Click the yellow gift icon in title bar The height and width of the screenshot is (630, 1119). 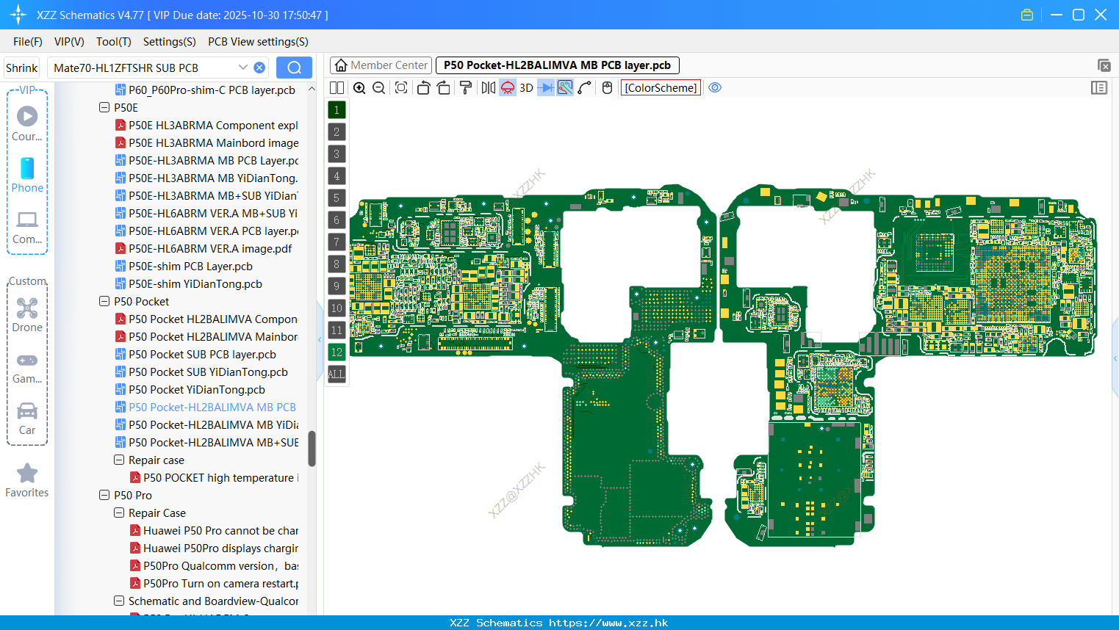pos(1027,15)
